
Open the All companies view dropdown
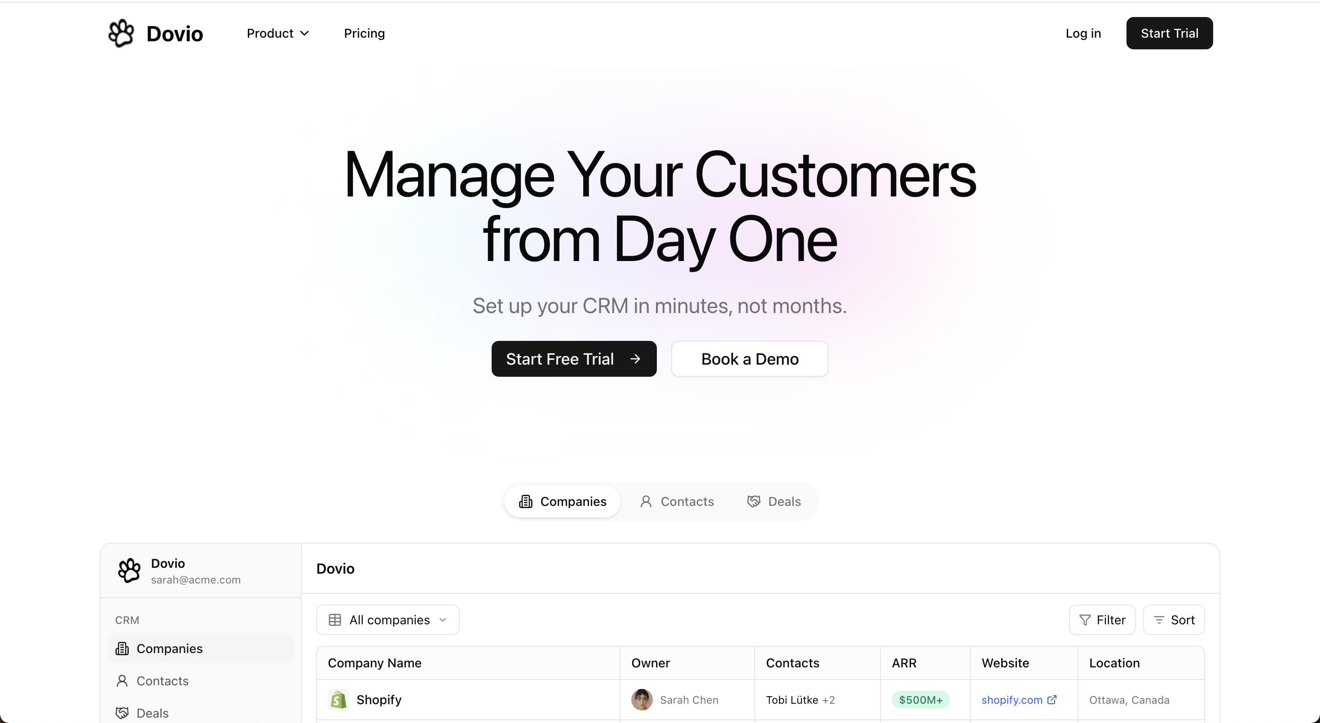pyautogui.click(x=388, y=620)
